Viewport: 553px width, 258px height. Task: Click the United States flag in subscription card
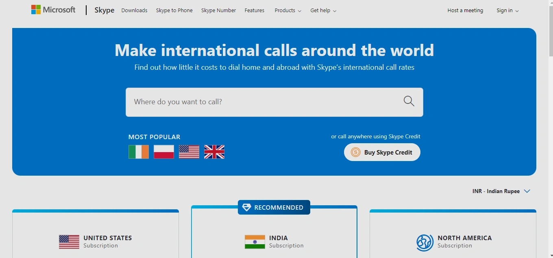pyautogui.click(x=69, y=242)
